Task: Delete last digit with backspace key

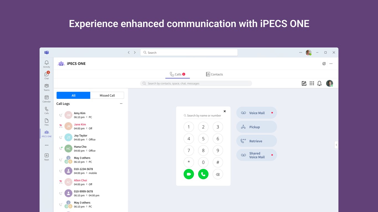Action: [x=218, y=174]
